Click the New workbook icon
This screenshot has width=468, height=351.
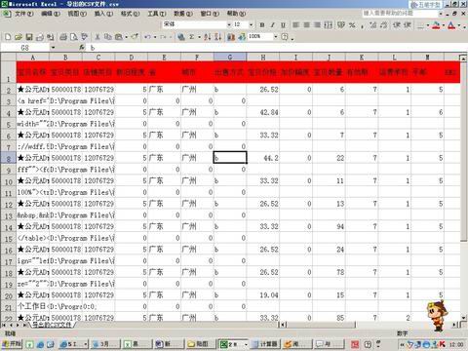point(8,37)
